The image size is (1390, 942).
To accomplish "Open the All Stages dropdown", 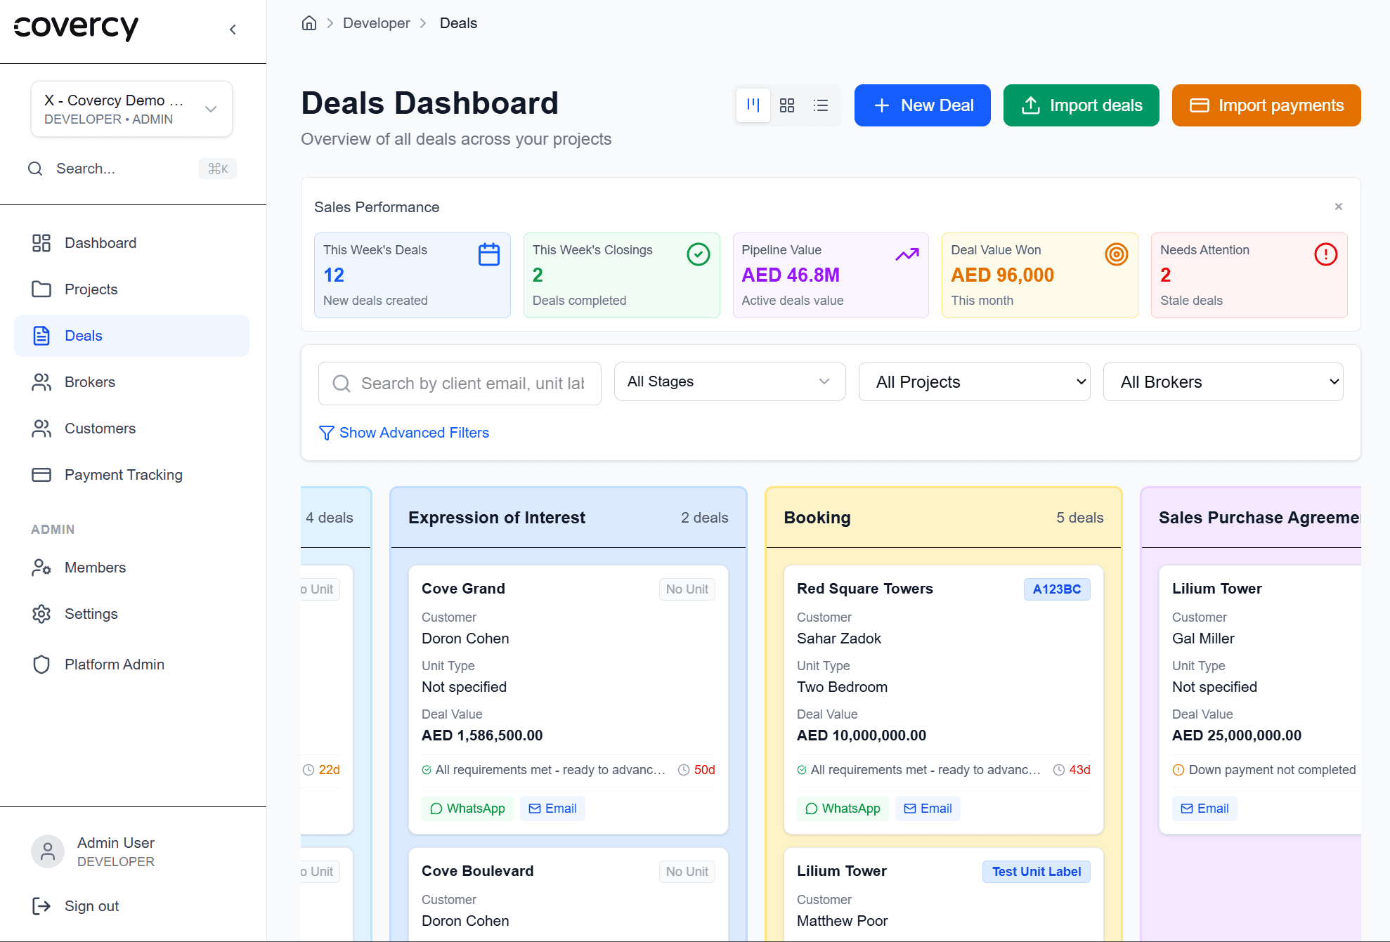I will [x=729, y=381].
